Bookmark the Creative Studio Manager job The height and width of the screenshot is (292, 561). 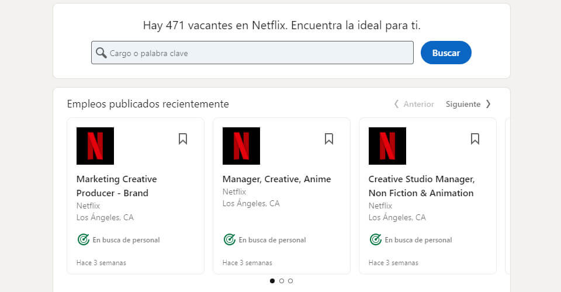475,138
